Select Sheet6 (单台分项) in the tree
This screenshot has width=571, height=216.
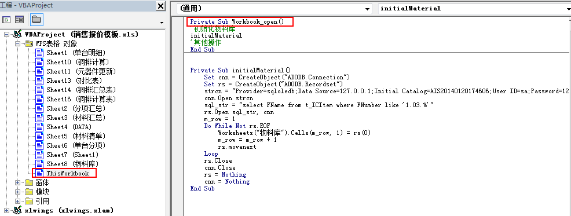(x=76, y=145)
